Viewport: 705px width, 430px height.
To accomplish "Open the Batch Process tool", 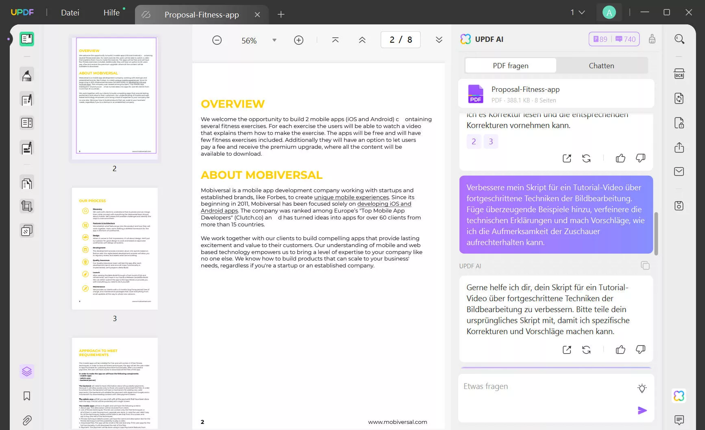I will [x=27, y=230].
